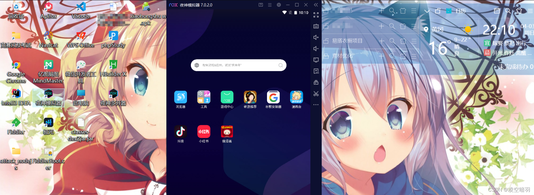The image size is (534, 195).
Task: Search within the 易搭衣橱项目 list
Action: pos(392,41)
